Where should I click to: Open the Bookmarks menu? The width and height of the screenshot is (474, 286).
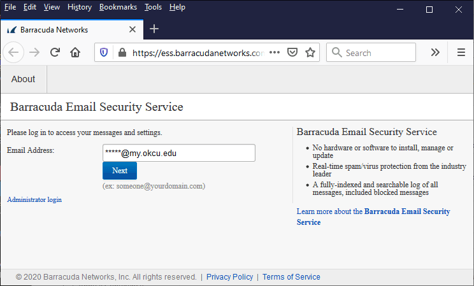(x=118, y=7)
